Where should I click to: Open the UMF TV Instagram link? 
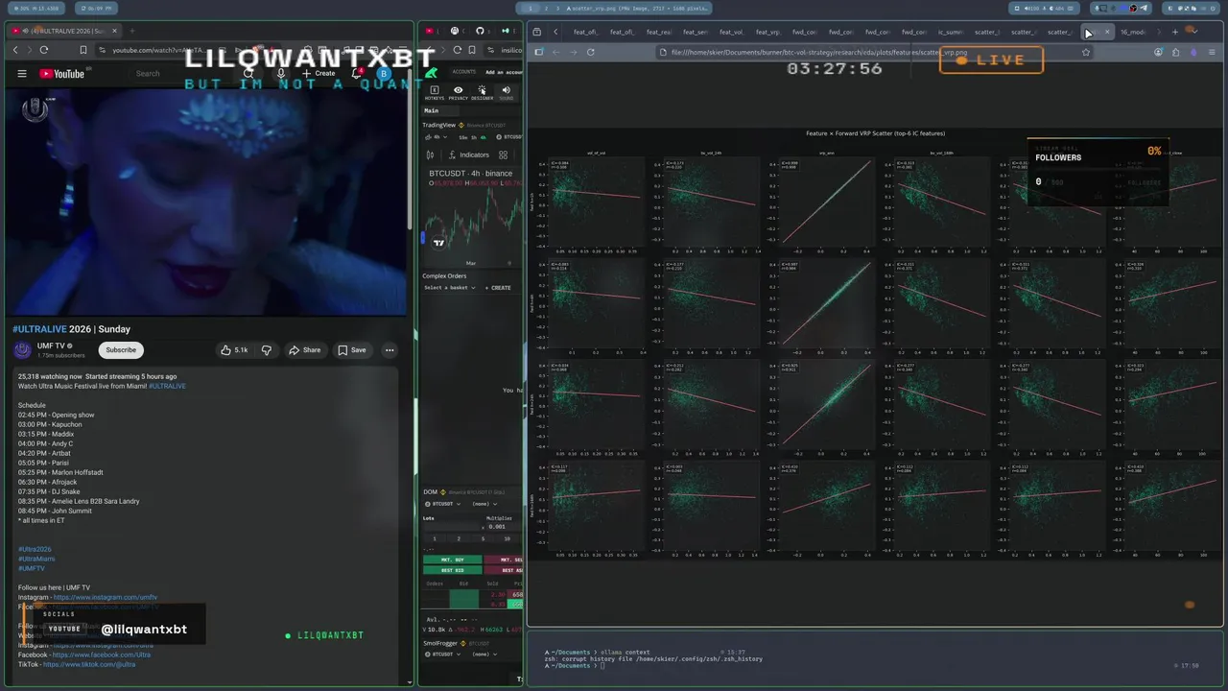click(106, 597)
